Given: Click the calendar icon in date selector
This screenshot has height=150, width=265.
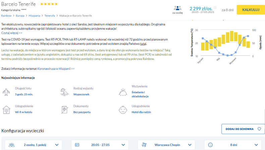Looking at the screenshot, I should pos(77,145).
